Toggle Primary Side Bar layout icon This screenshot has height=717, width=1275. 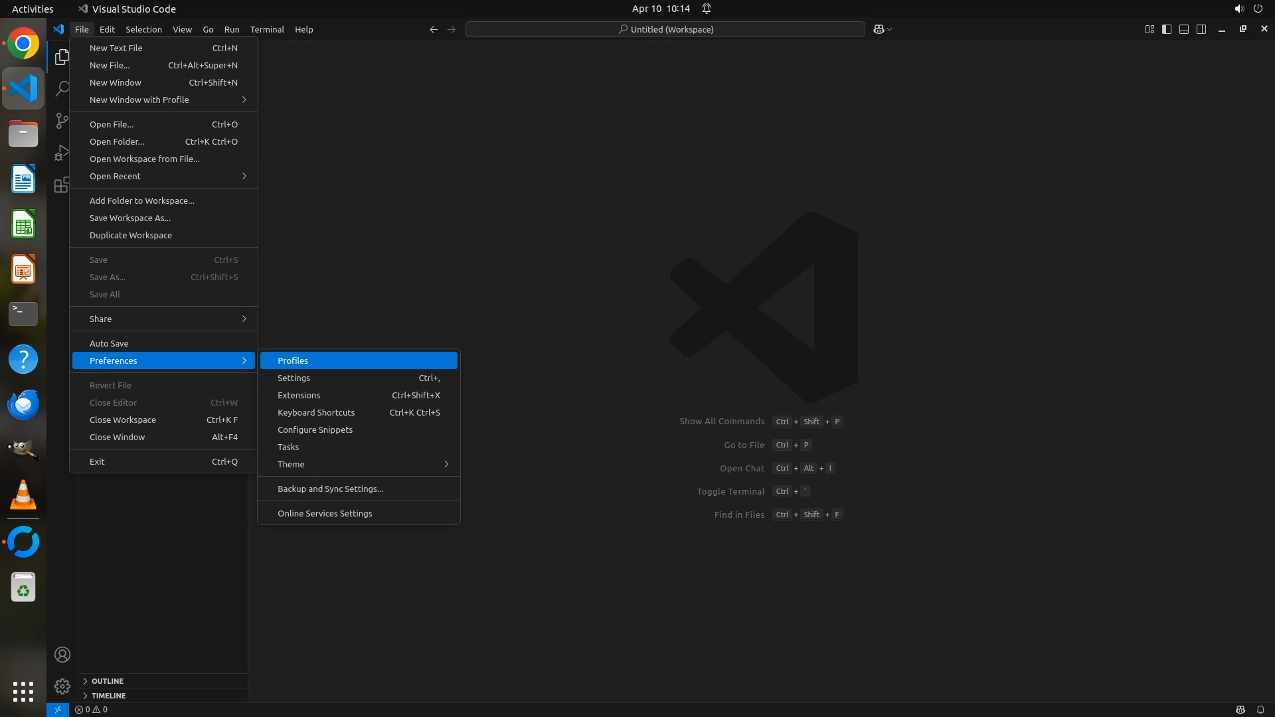(1167, 29)
